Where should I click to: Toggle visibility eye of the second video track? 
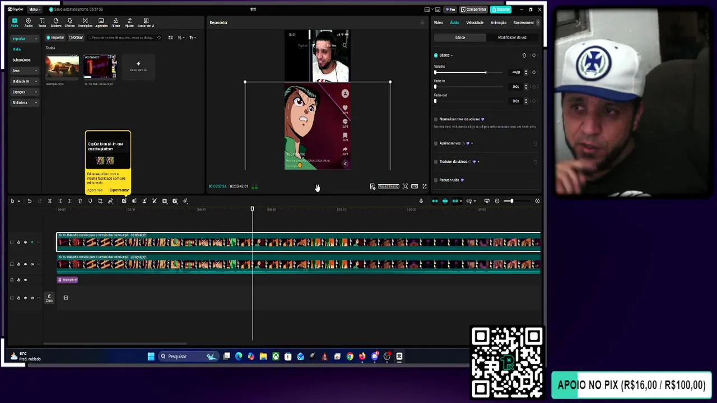click(x=25, y=264)
